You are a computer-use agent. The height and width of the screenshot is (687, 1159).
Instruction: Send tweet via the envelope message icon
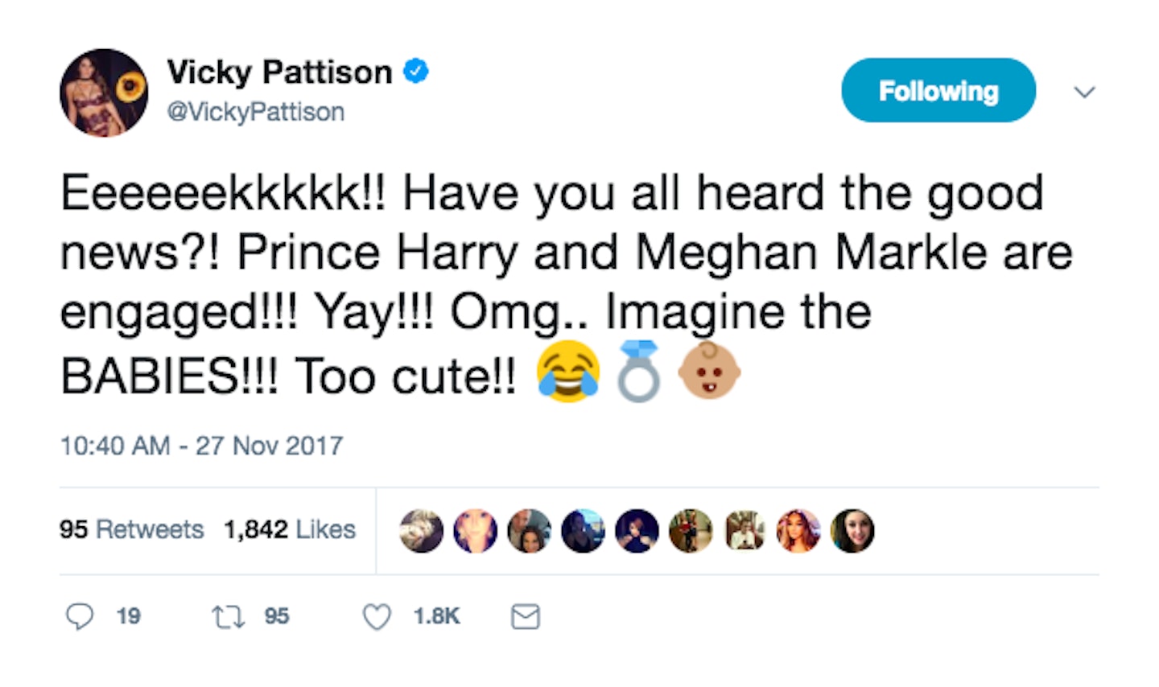pos(526,617)
